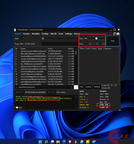Open the Tools tab
This screenshot has height=144, width=134.
pos(61,34)
